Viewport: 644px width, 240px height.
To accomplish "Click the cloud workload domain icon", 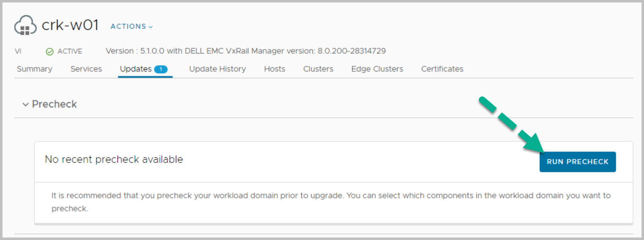I will (x=26, y=26).
